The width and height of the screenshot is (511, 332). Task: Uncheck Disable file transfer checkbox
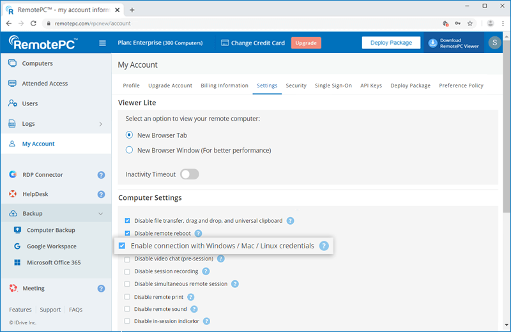(x=127, y=221)
